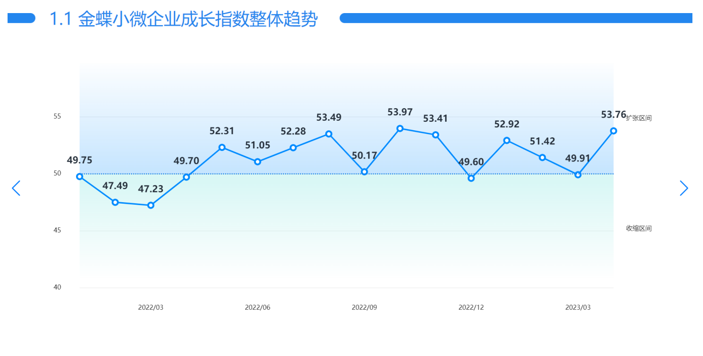Image resolution: width=703 pixels, height=356 pixels.
Task: Click the 49.75 data point marker
Action: 80,176
